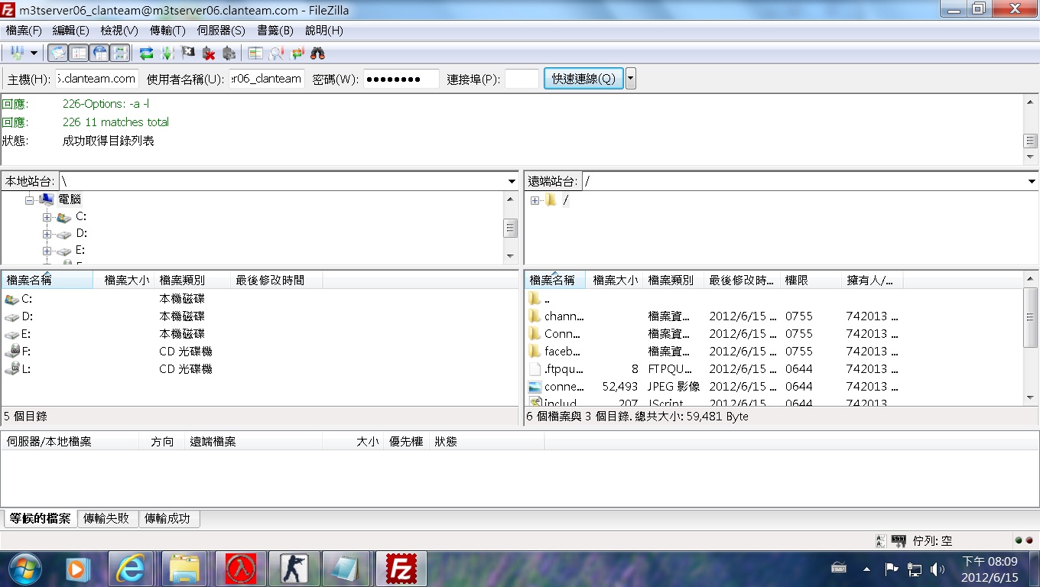Image resolution: width=1040 pixels, height=587 pixels.
Task: Click the reconnect to server icon
Action: click(x=229, y=53)
